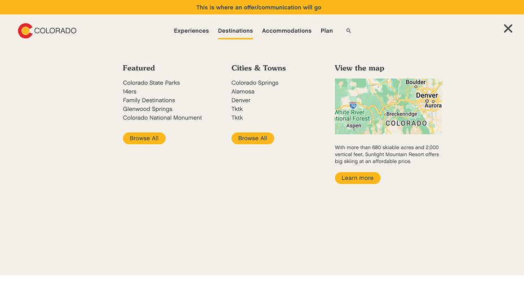Open the Accommodations menu
The width and height of the screenshot is (524, 294).
point(286,31)
